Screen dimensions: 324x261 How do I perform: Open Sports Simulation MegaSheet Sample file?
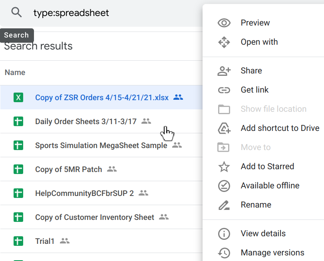click(x=101, y=145)
